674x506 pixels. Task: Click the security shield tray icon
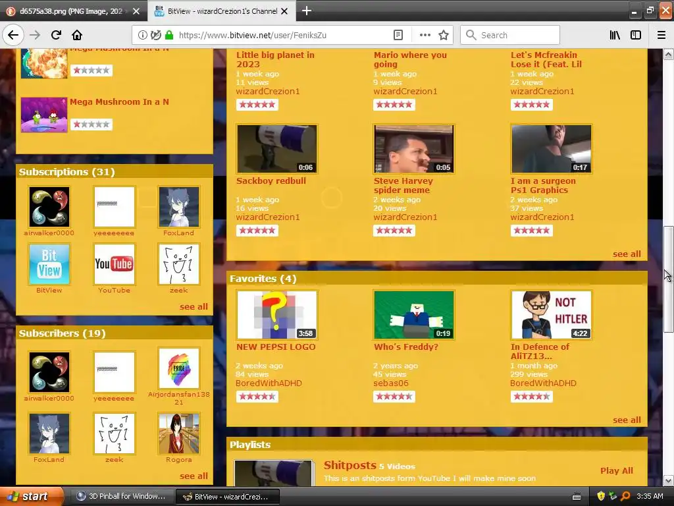click(x=601, y=496)
